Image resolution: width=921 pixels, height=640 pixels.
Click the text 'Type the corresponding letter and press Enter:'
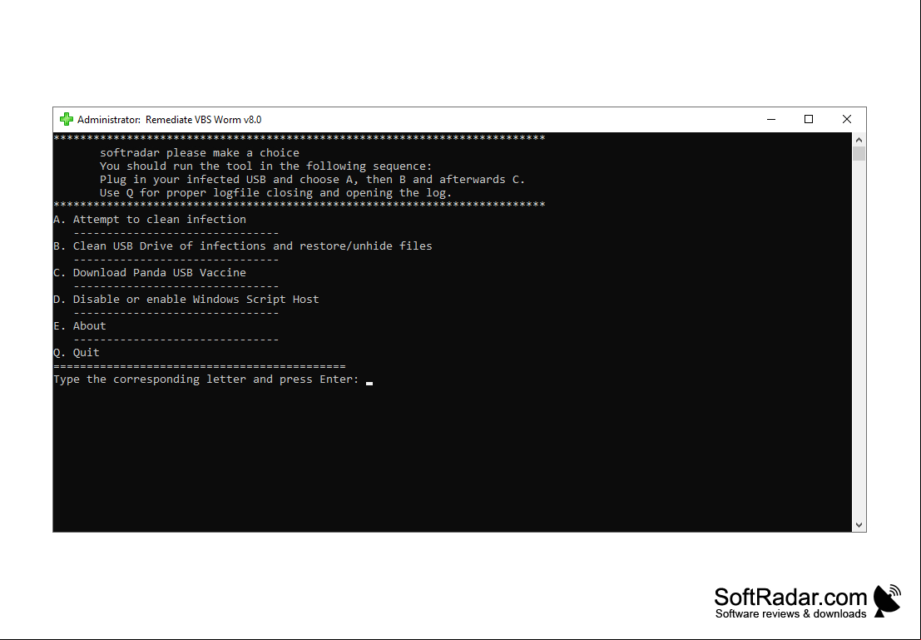[206, 379]
